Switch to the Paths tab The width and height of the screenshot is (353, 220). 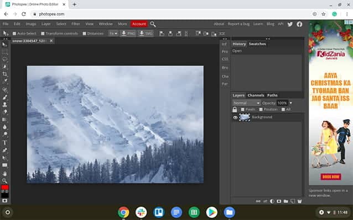coord(272,95)
